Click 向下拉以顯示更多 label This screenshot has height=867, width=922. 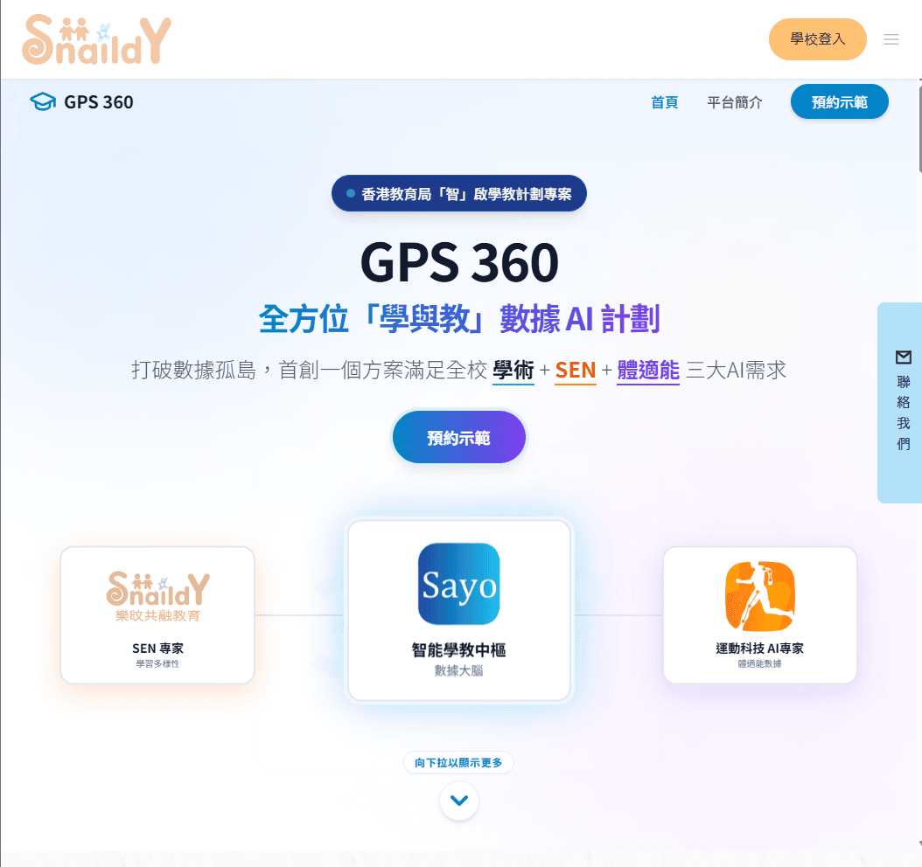(458, 762)
